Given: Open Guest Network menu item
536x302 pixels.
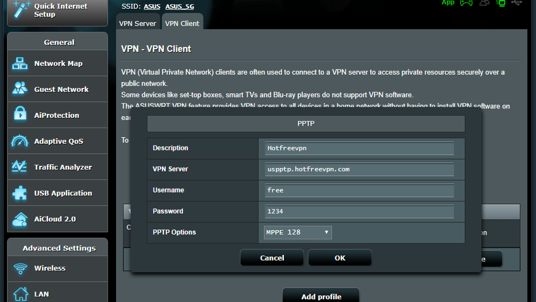Looking at the screenshot, I should (x=57, y=89).
